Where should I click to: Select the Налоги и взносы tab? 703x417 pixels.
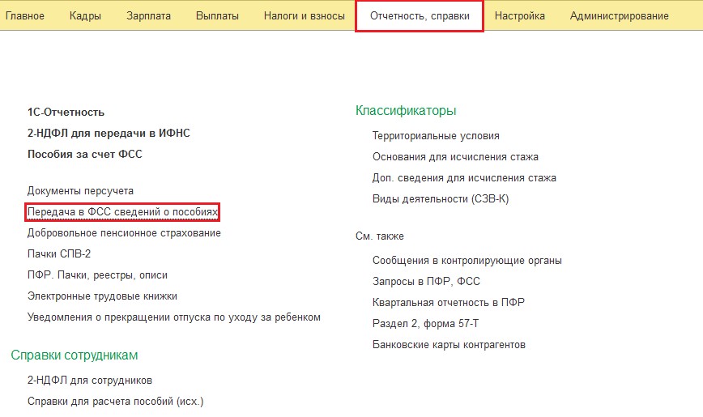tap(304, 16)
